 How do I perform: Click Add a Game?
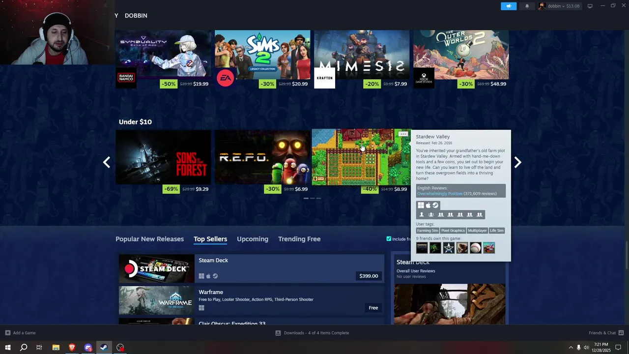tap(20, 333)
